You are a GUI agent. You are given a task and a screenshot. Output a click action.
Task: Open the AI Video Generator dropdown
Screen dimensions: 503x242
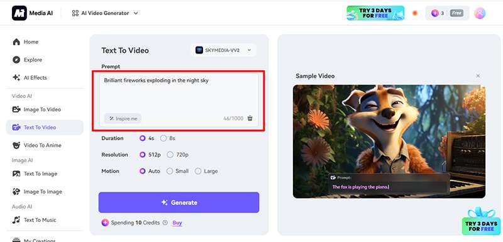coord(105,13)
